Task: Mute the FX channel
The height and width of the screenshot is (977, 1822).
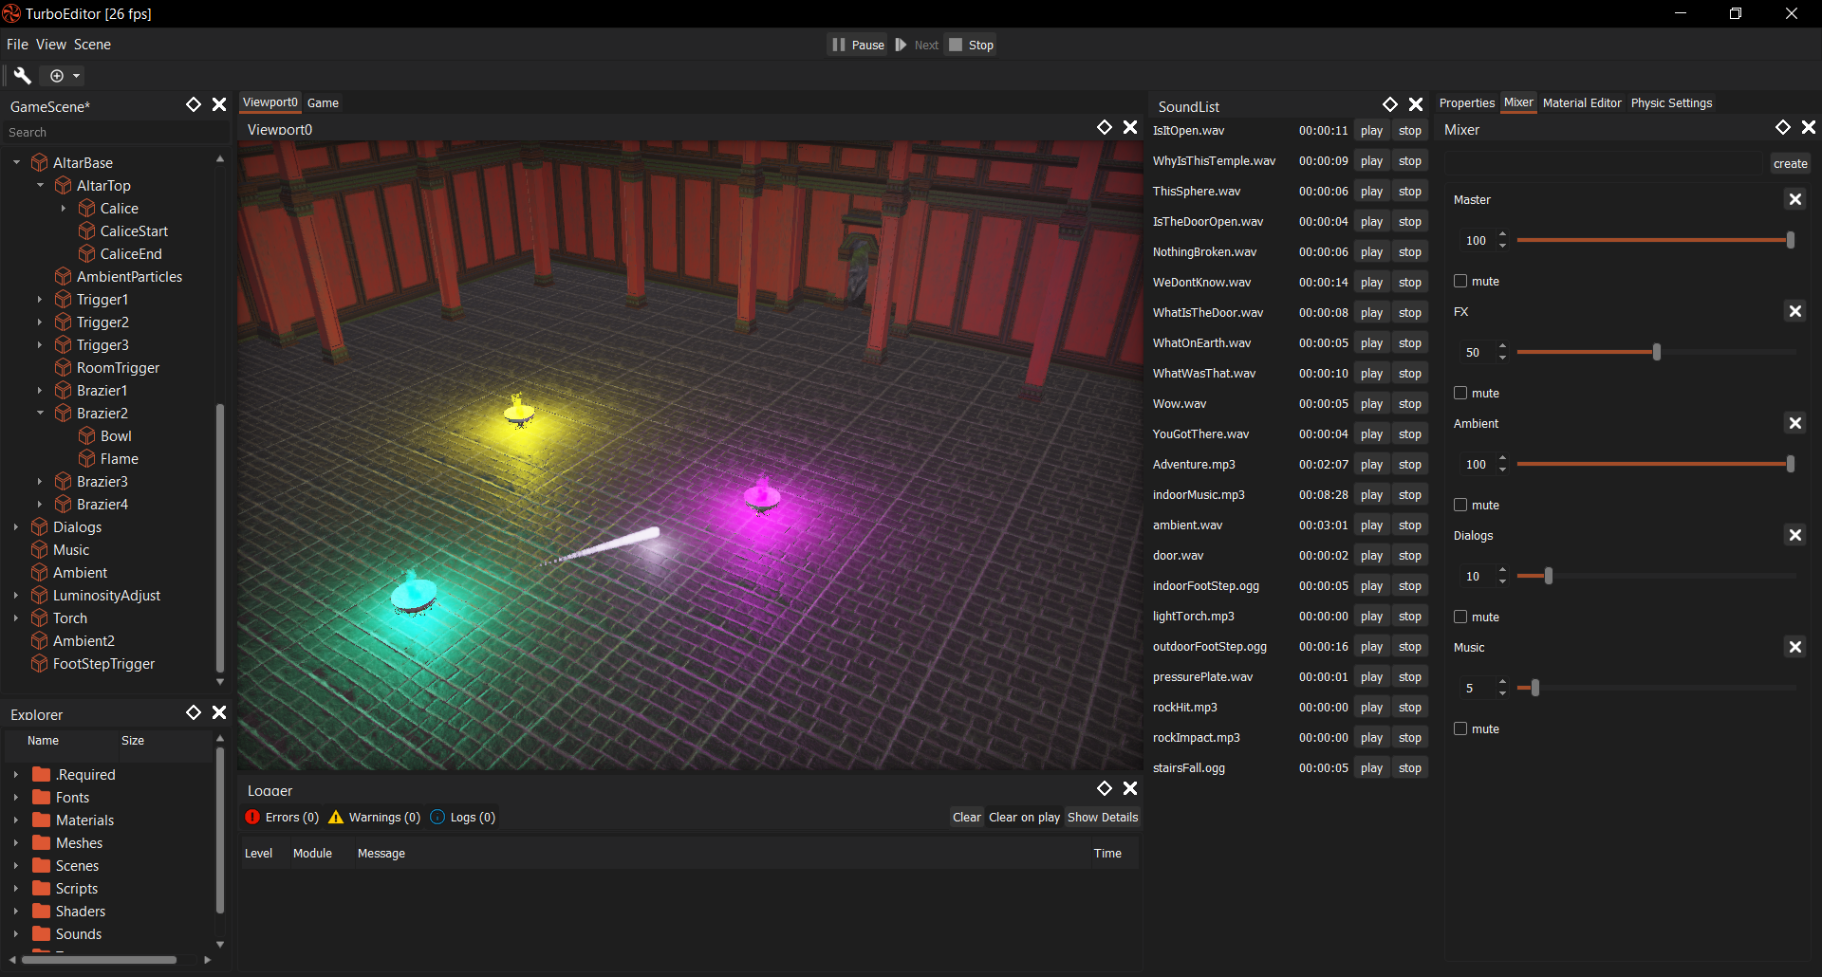Action: click(x=1460, y=393)
